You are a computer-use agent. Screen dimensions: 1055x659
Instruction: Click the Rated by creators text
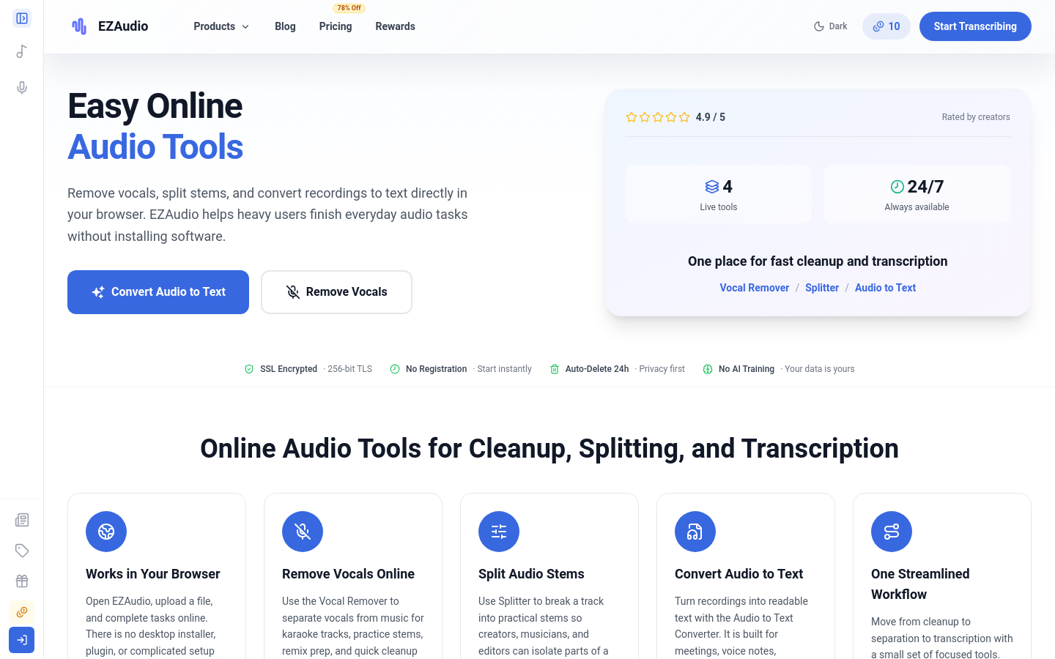tap(976, 117)
